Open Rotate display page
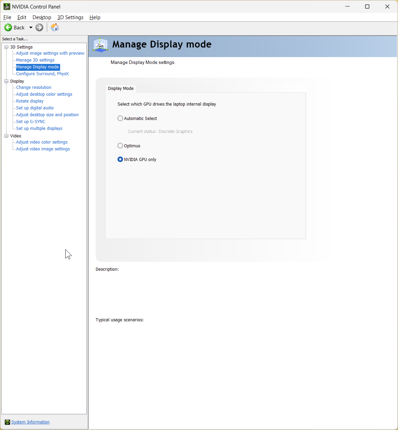Image resolution: width=398 pixels, height=430 pixels. [30, 101]
